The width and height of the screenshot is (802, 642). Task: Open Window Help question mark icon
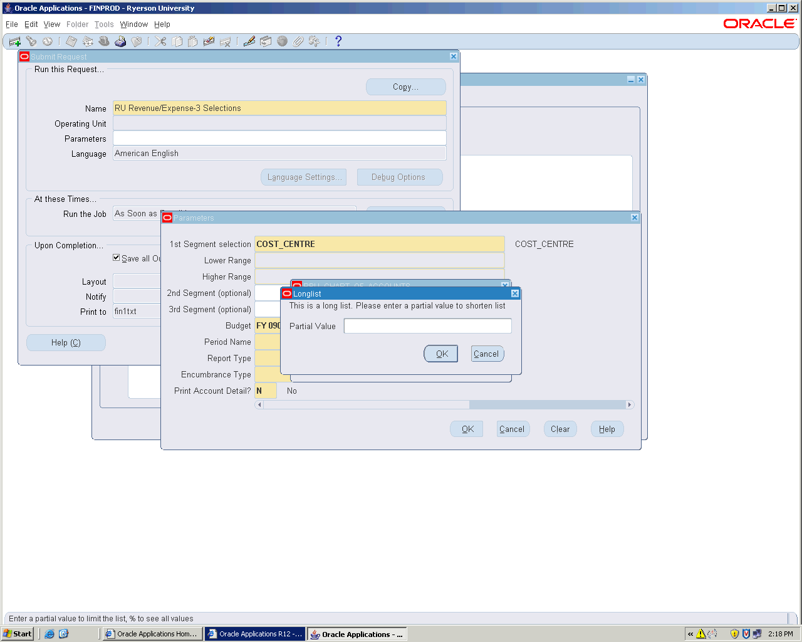pyautogui.click(x=338, y=41)
